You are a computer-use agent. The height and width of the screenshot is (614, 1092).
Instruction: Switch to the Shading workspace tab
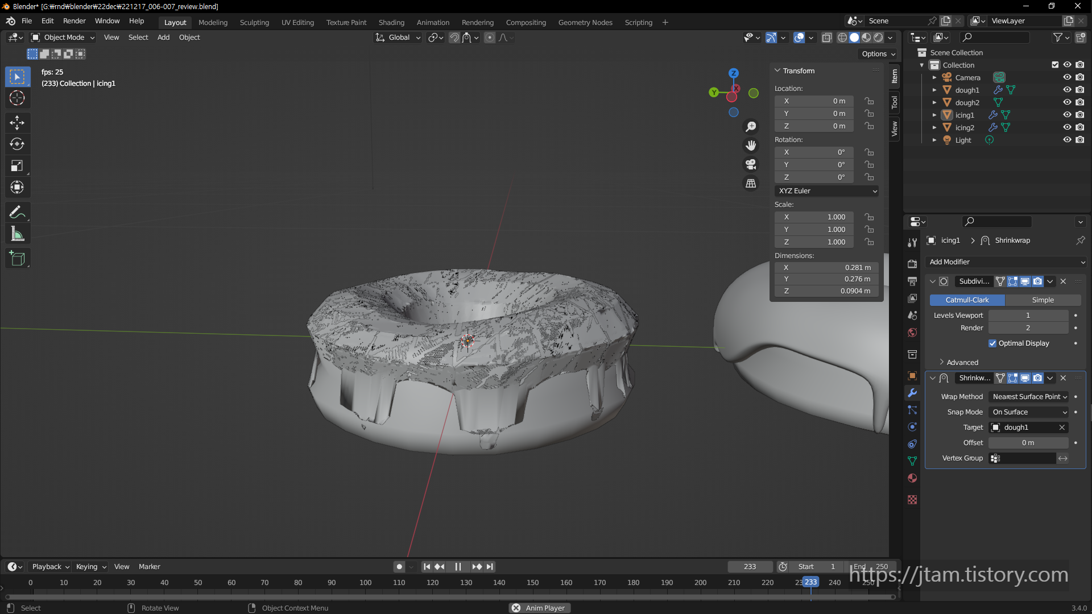391,22
